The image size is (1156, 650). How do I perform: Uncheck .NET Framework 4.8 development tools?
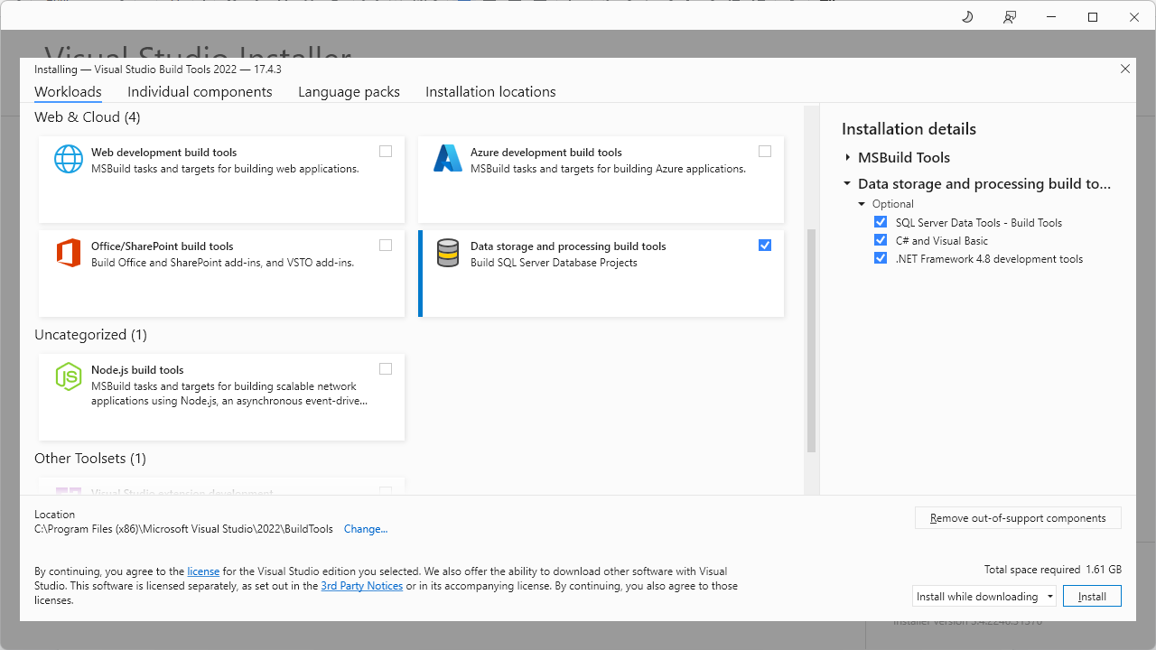[881, 258]
